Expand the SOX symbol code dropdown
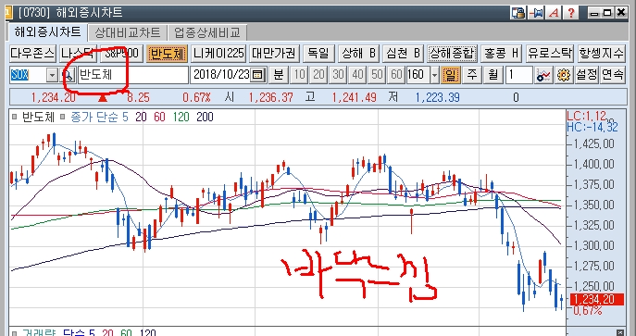 (x=53, y=75)
